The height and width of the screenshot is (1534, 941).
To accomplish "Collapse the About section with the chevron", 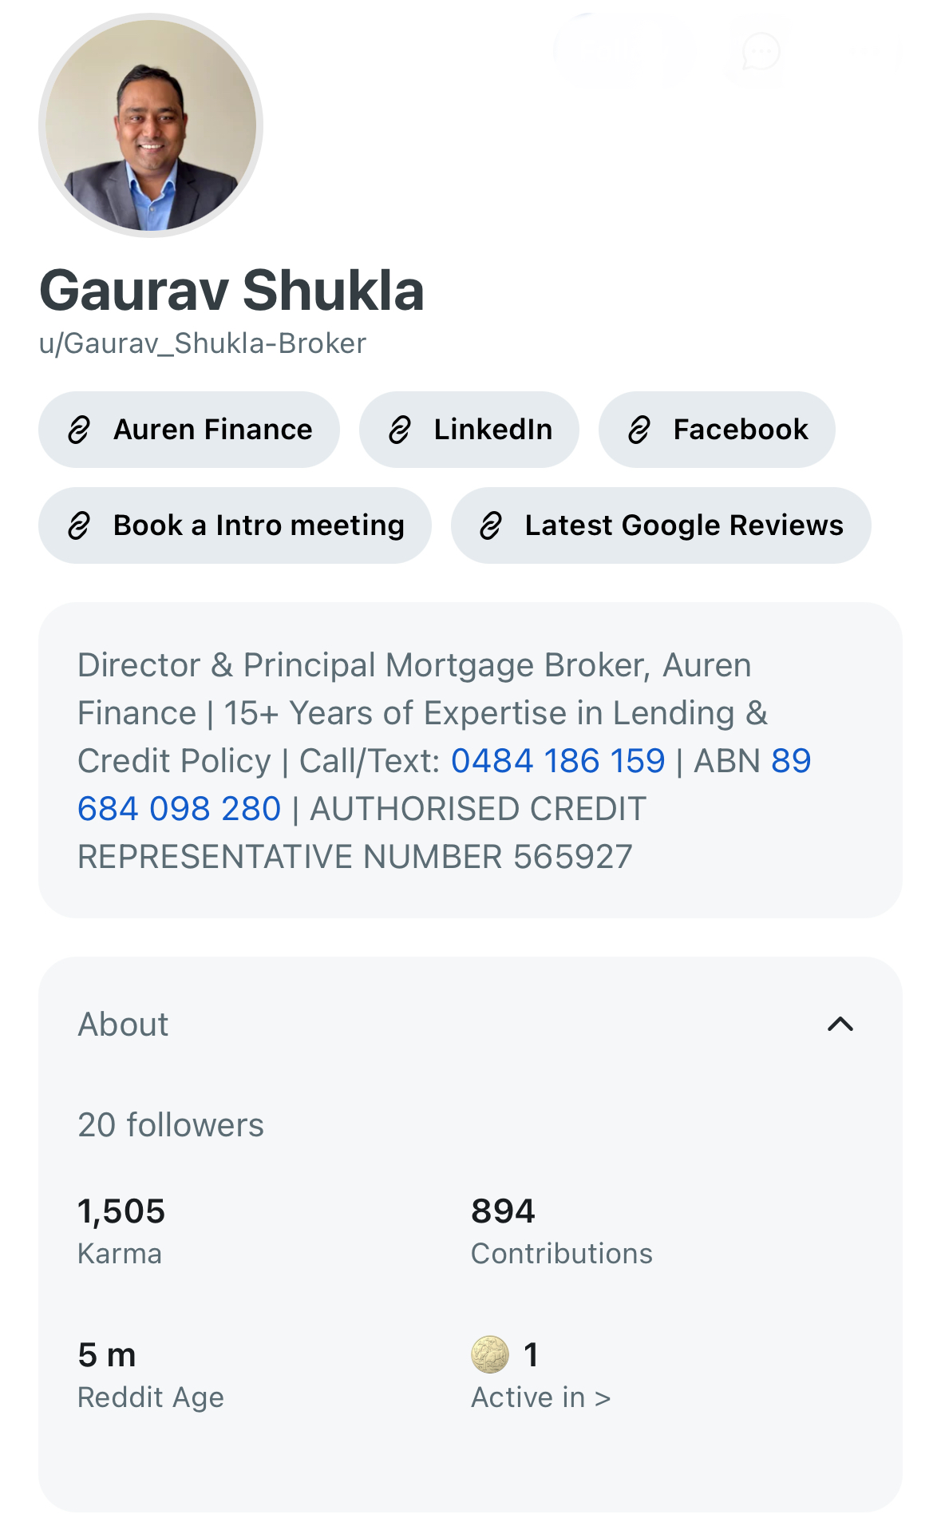I will (x=840, y=1024).
